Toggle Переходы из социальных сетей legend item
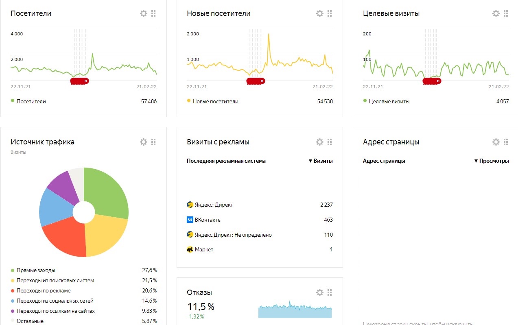 [x=52, y=301]
